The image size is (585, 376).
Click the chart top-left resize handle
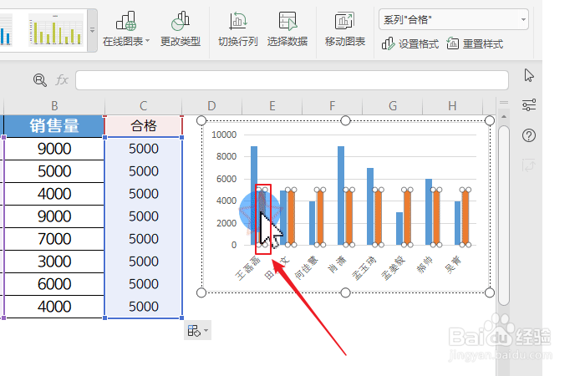coord(201,120)
